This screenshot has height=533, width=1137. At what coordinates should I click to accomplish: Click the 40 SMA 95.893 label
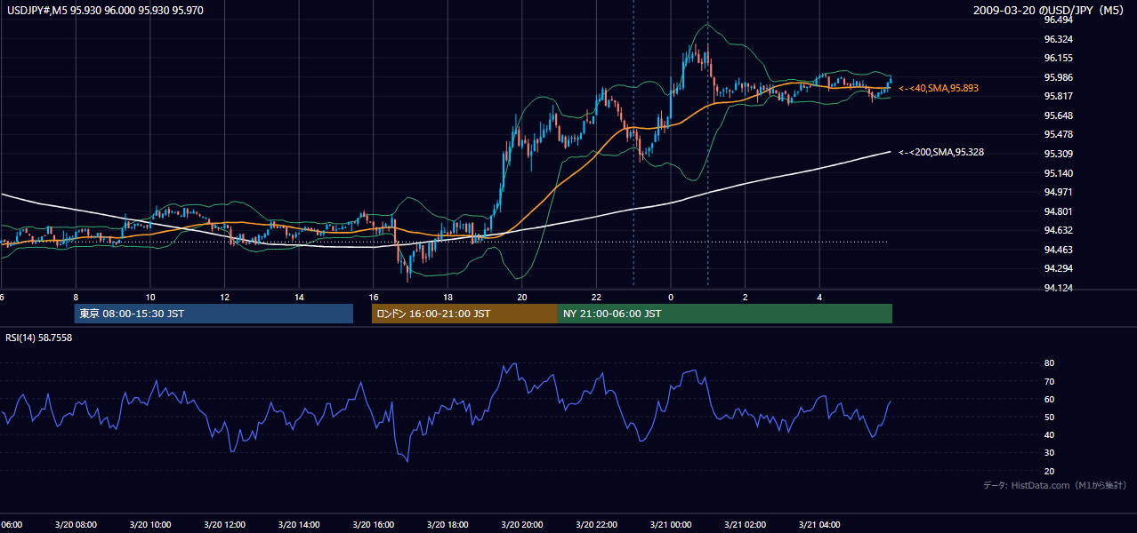click(939, 88)
